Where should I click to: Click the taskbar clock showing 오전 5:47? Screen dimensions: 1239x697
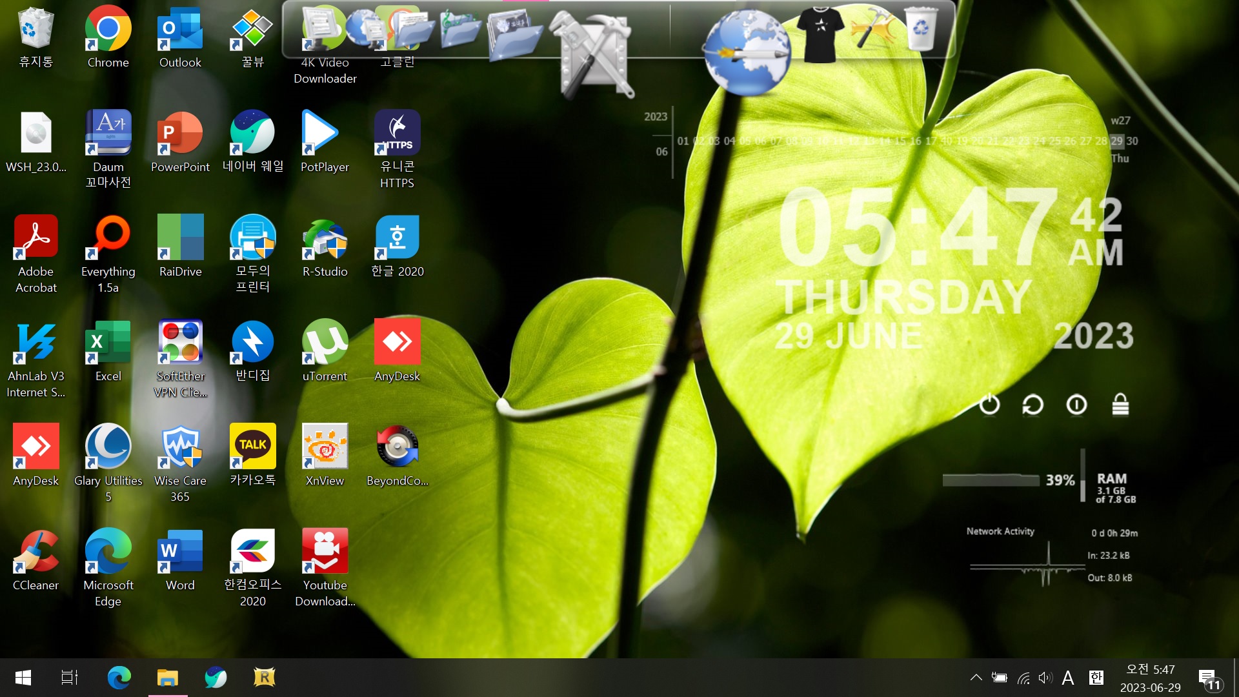pos(1150,678)
